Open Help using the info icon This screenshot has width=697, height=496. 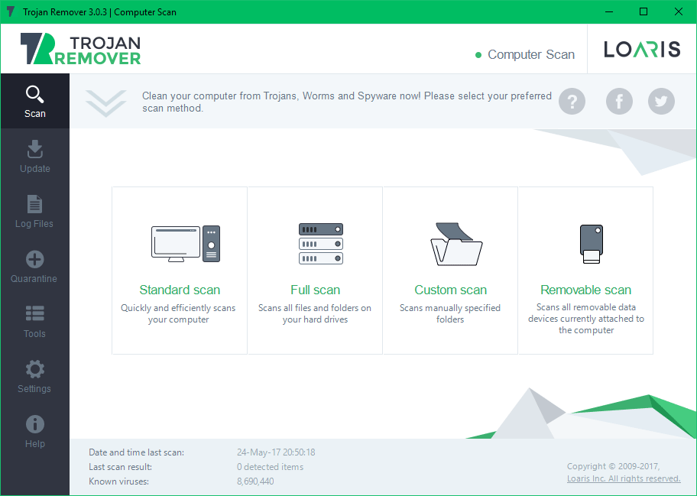(x=34, y=424)
